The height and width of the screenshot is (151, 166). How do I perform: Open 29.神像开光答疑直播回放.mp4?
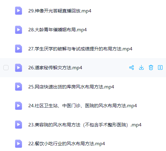(60, 11)
